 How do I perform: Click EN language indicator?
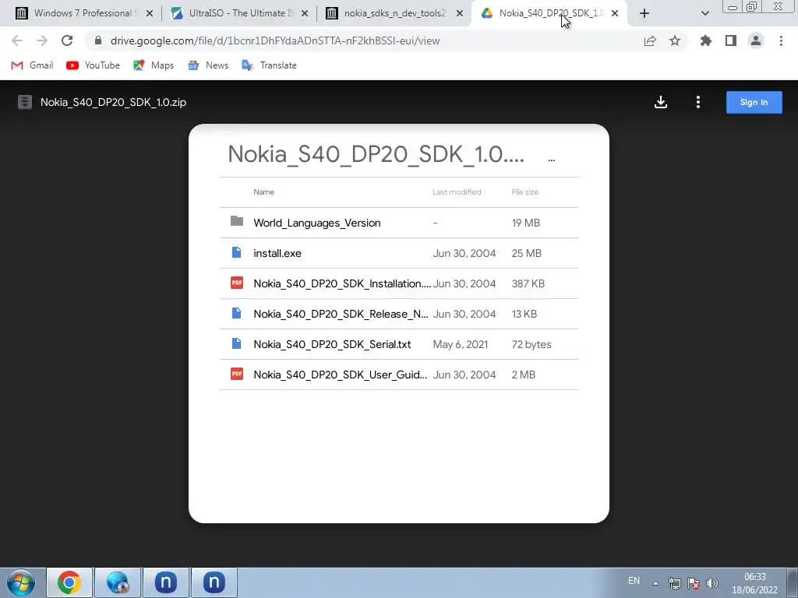634,581
